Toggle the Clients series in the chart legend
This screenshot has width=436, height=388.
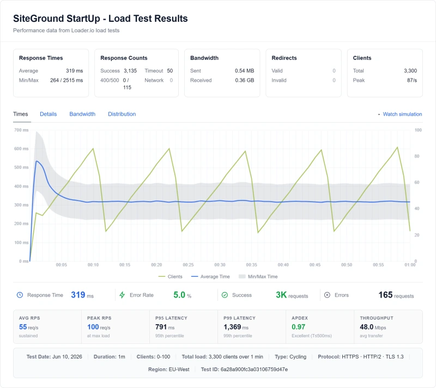175,276
